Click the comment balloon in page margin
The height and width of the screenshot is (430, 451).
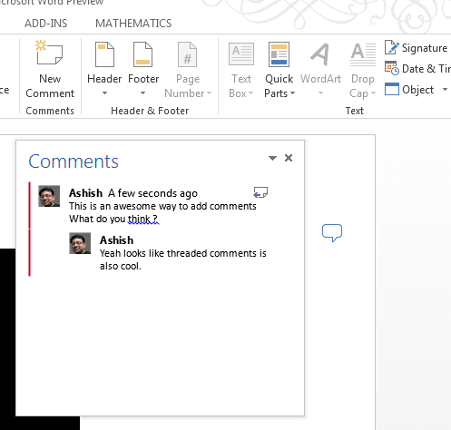coord(332,232)
